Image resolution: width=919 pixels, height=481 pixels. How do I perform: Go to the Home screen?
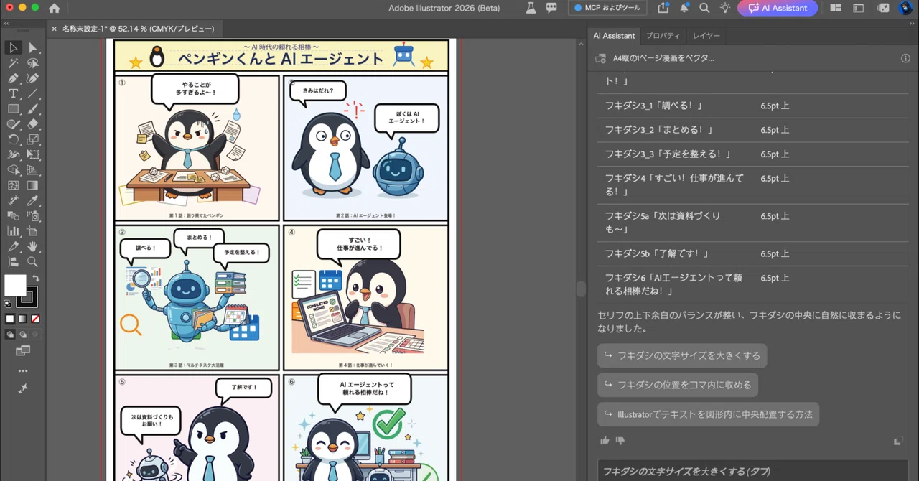click(x=55, y=9)
